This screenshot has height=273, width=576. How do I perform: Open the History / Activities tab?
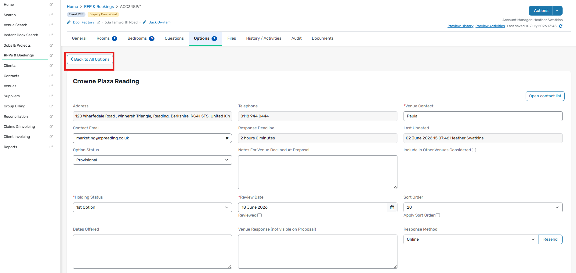[x=264, y=38]
